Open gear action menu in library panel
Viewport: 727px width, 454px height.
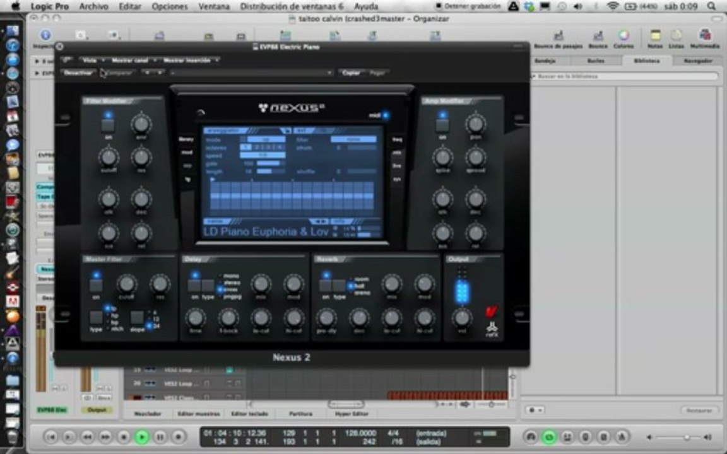click(535, 410)
